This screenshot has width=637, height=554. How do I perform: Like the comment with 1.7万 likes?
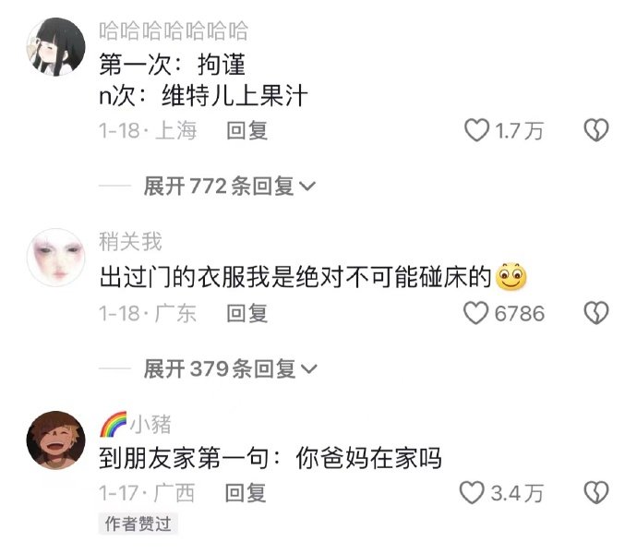(x=476, y=130)
